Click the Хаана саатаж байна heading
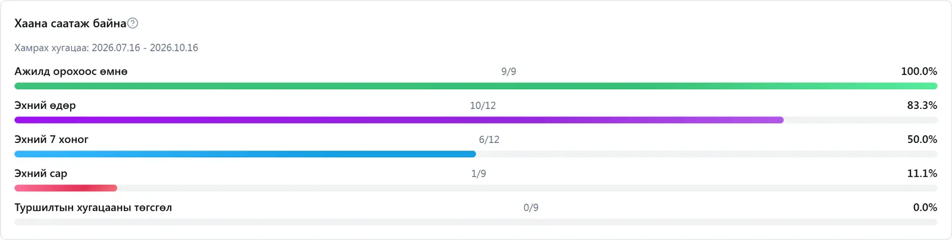This screenshot has height=240, width=952. [x=70, y=23]
